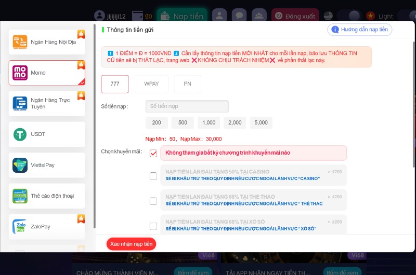Screen dimensions: 416x275
Task: Select the Momo payment method
Action: [47, 73]
